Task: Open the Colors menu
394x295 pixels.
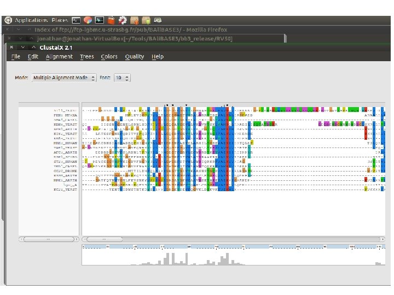Action: 109,57
